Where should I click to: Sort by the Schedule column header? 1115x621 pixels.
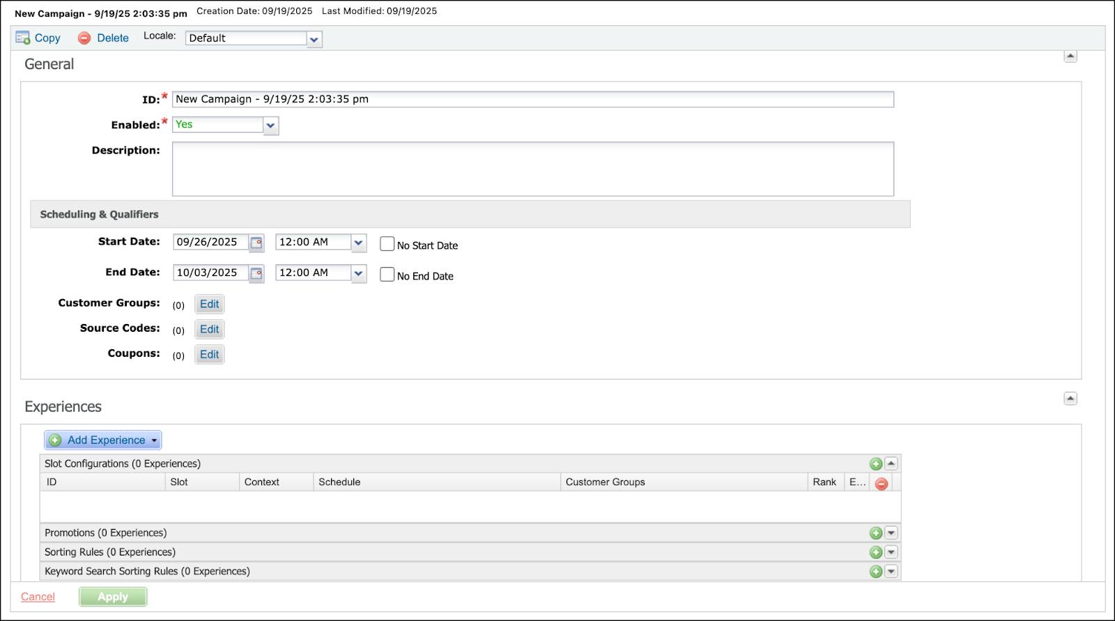(x=437, y=482)
